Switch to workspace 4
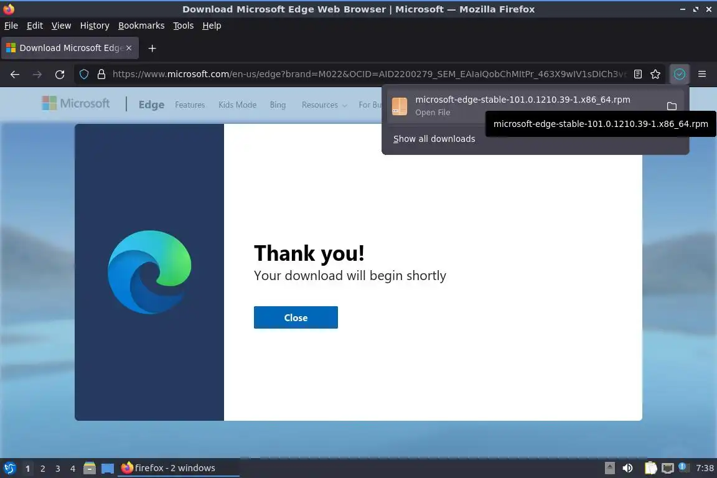The height and width of the screenshot is (478, 717). (x=73, y=469)
